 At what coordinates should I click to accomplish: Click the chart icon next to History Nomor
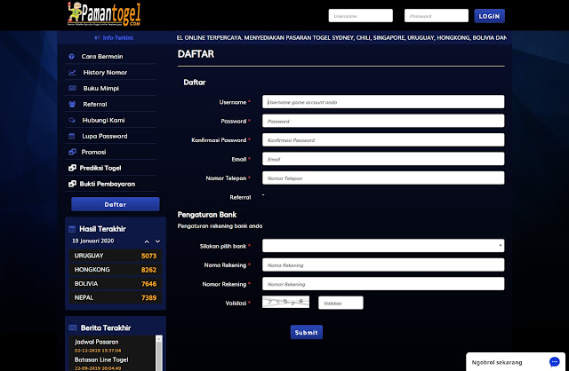click(72, 73)
